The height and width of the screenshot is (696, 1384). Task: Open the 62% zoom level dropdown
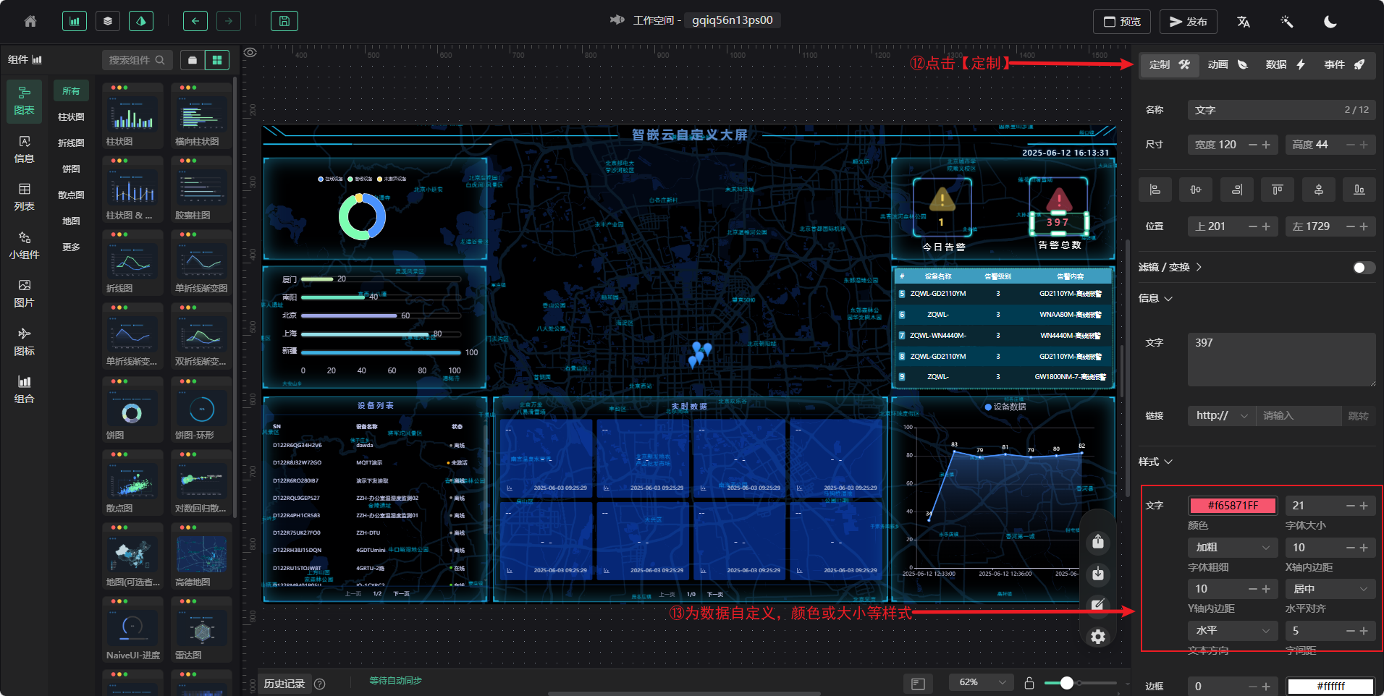(982, 682)
